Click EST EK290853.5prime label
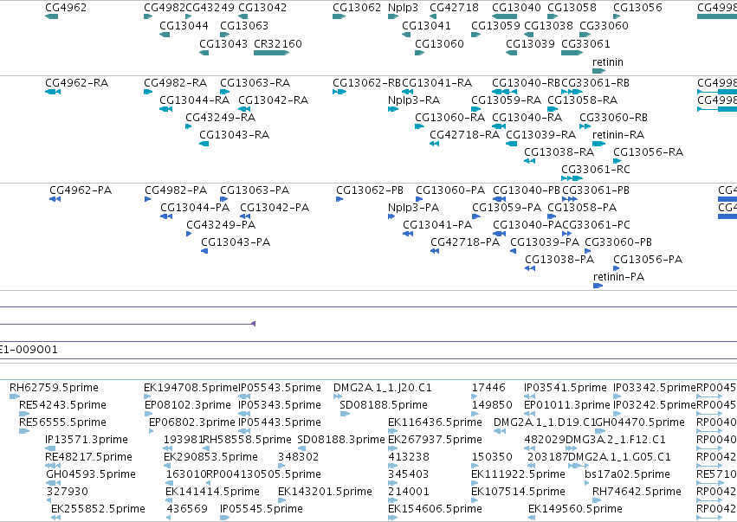Screen dimensions: 737x522 coord(210,457)
